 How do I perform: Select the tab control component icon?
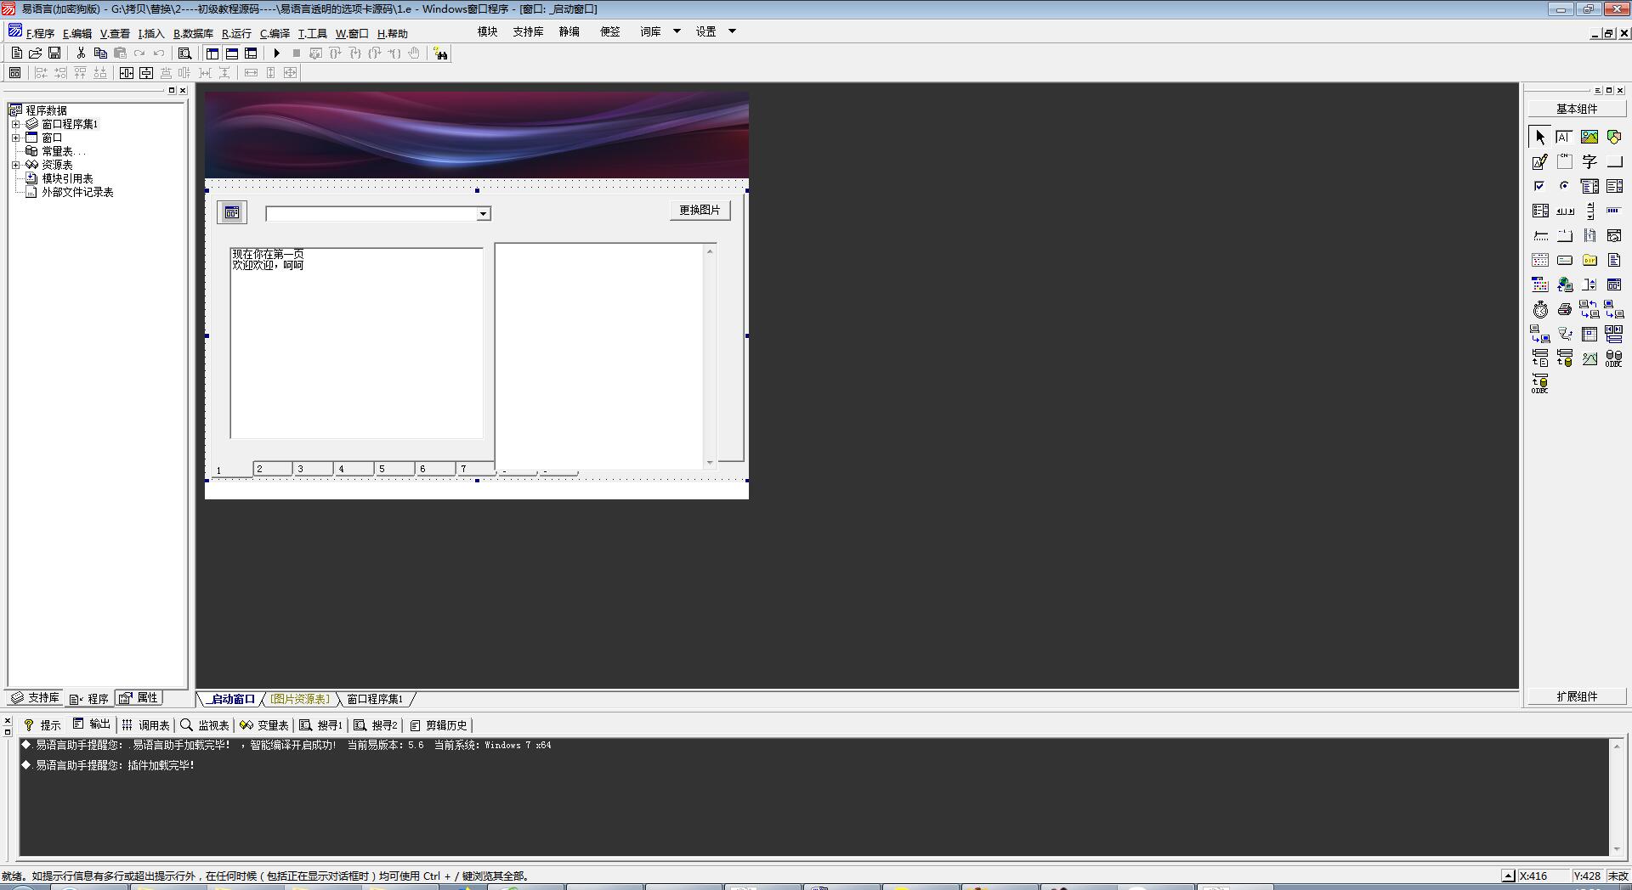[x=1564, y=235]
